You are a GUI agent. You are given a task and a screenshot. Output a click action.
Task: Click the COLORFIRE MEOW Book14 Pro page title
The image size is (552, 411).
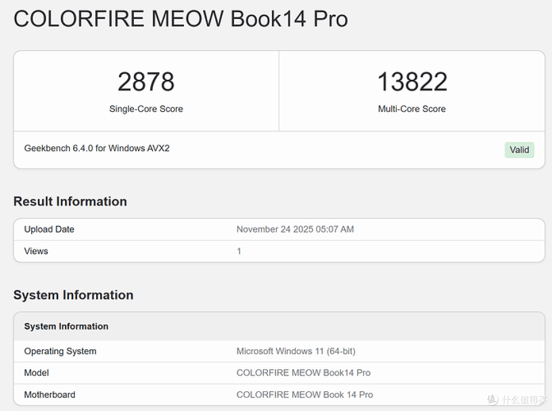(180, 19)
